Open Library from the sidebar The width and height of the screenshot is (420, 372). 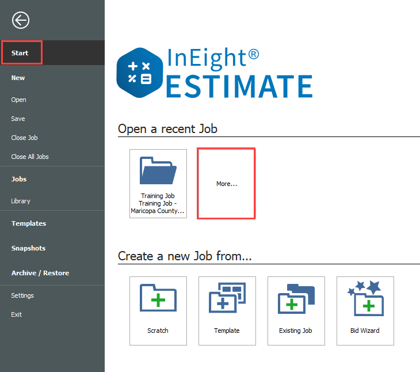click(x=21, y=201)
